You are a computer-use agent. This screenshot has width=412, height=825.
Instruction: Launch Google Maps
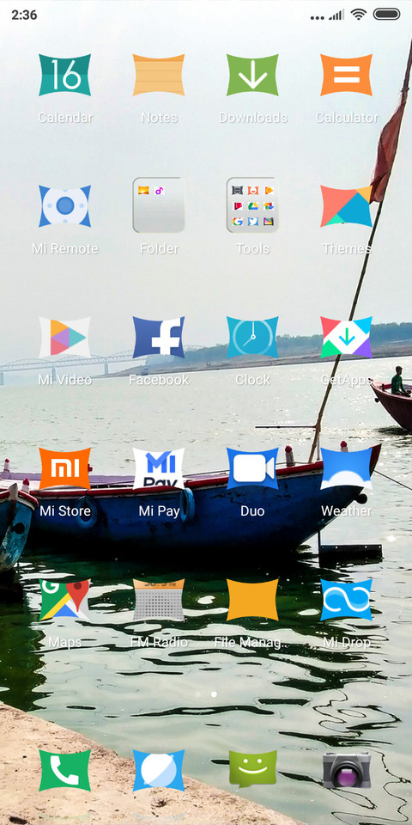64,600
